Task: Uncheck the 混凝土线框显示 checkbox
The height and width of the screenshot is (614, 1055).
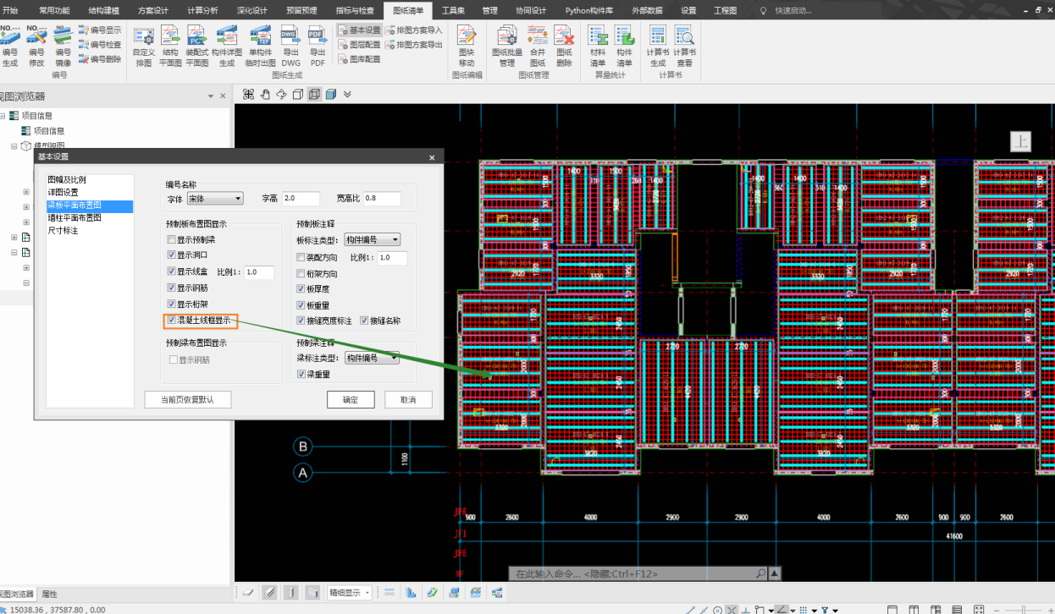Action: (172, 321)
